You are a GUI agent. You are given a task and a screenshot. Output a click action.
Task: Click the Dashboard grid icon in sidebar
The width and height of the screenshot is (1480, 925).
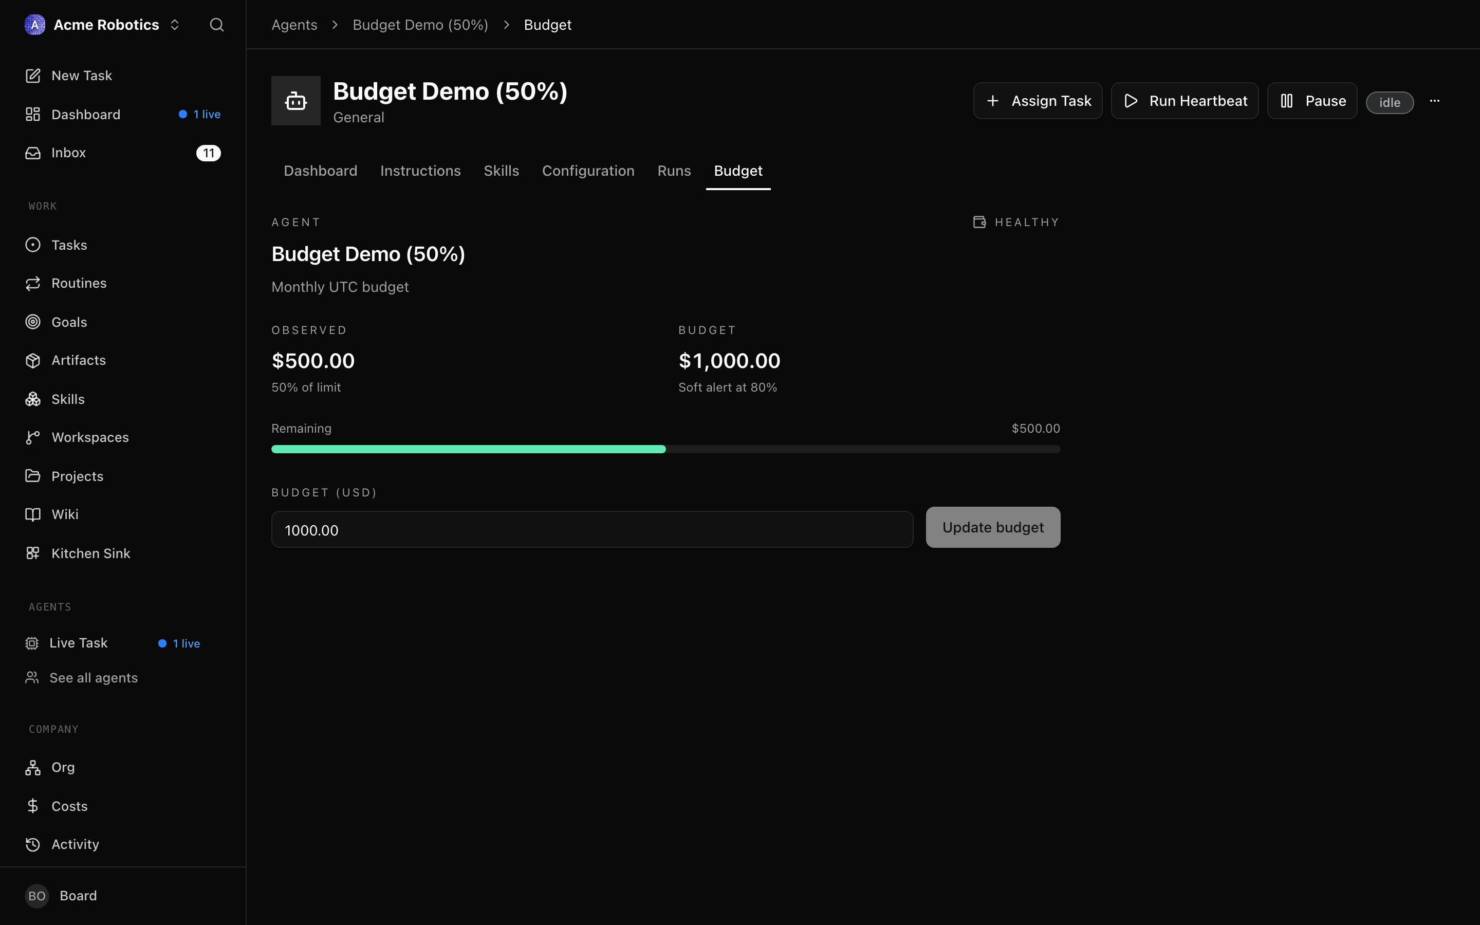pyautogui.click(x=33, y=115)
